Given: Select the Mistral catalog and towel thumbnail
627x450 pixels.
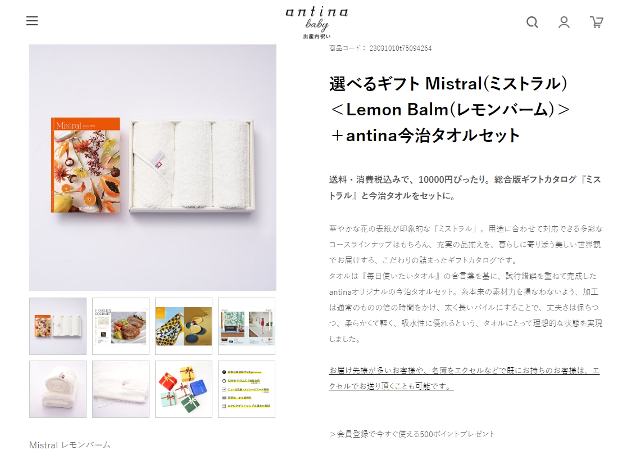Looking at the screenshot, I should pos(57,326).
